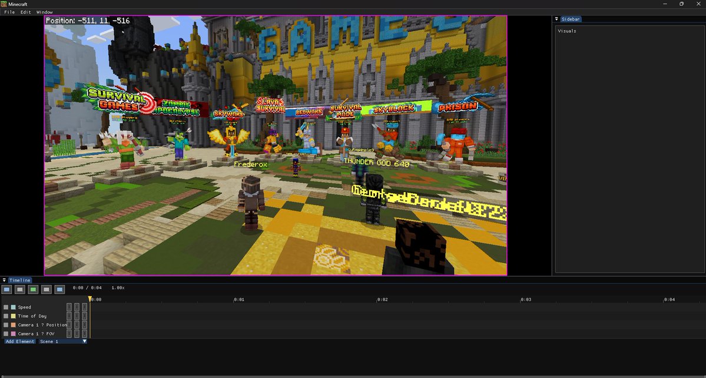Toggle the gray checkbox for Speed track
The height and width of the screenshot is (378, 706).
click(6, 307)
